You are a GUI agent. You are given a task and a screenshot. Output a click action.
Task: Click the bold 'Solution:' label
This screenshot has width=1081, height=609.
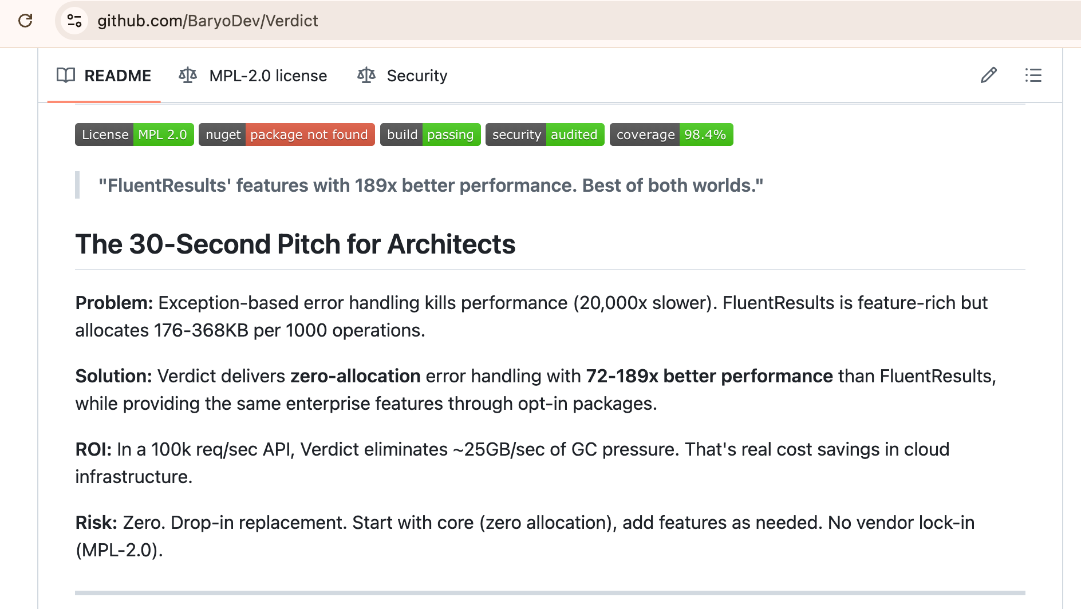(113, 376)
